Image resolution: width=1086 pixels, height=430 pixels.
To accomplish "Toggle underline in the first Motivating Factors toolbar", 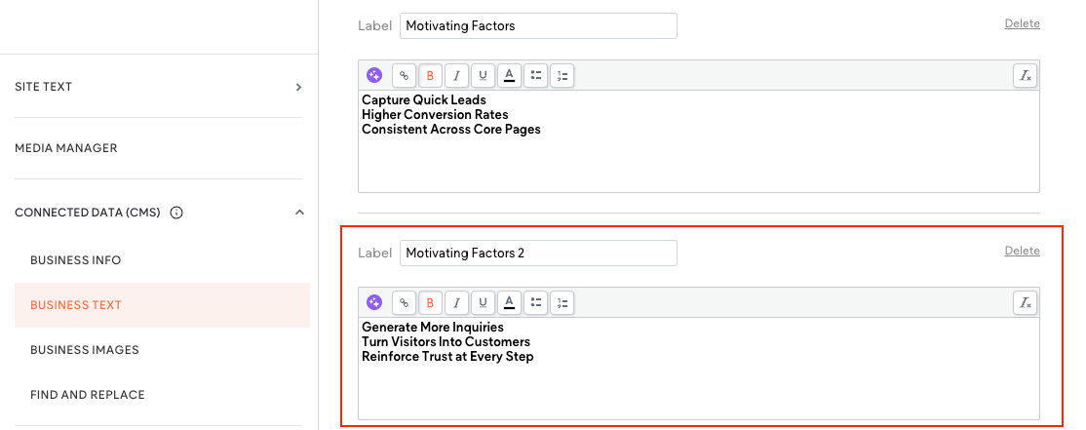I will pyautogui.click(x=483, y=75).
